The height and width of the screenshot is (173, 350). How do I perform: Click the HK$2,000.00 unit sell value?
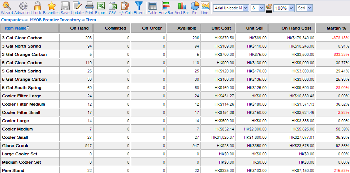[x=255, y=129]
